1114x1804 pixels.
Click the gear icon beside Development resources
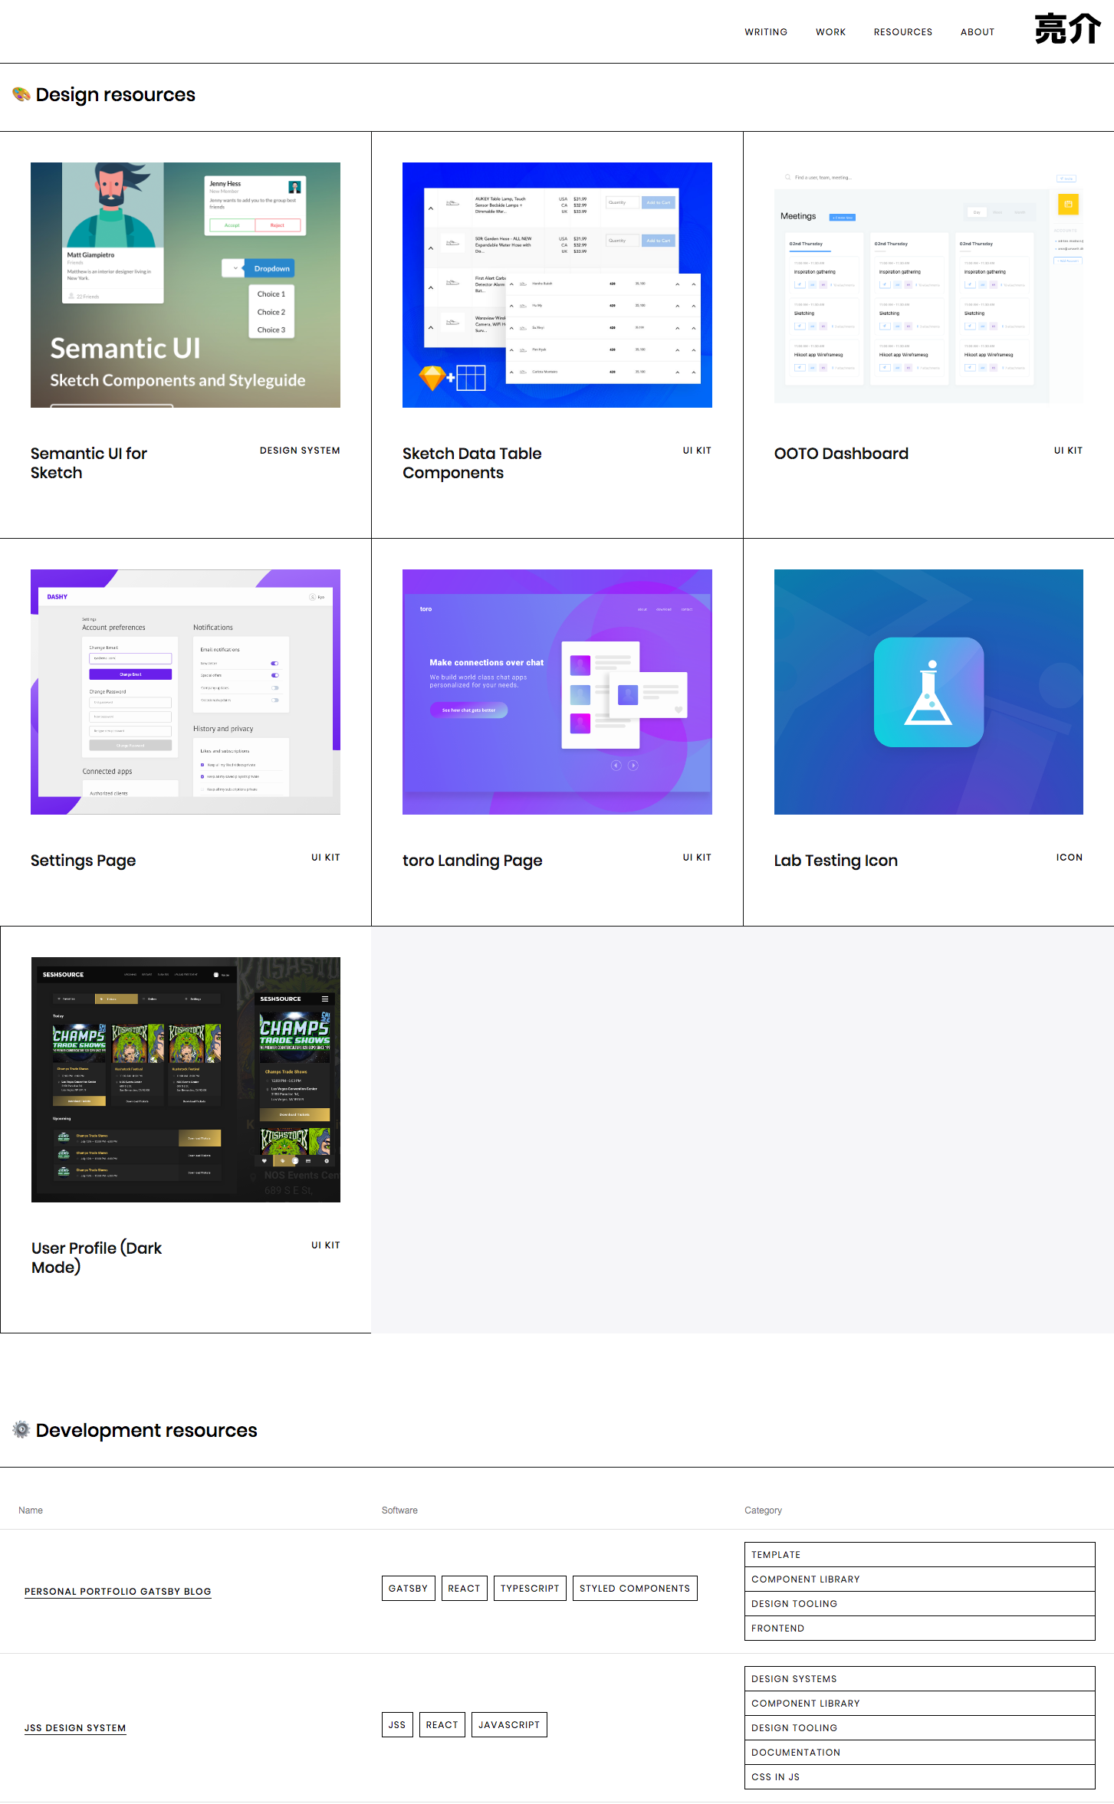tap(21, 1429)
